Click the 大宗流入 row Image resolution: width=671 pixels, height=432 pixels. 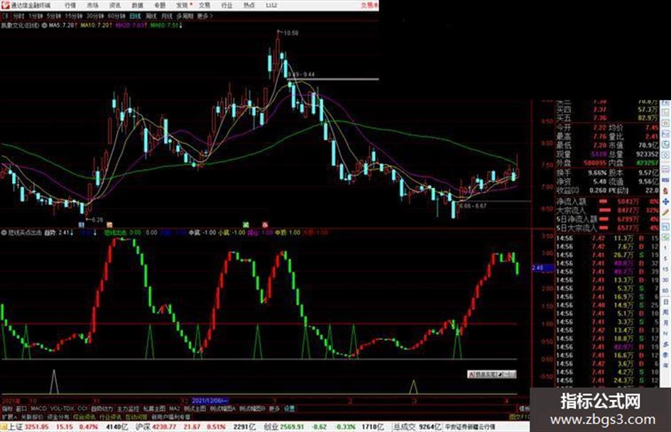click(x=608, y=211)
